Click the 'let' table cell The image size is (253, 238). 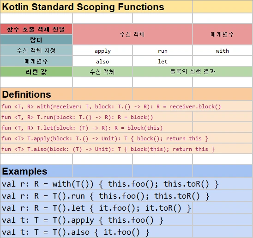click(x=163, y=61)
